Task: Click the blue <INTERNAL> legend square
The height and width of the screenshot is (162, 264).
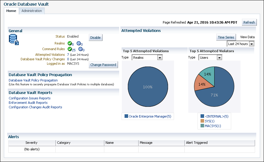Action: [x=202, y=116]
